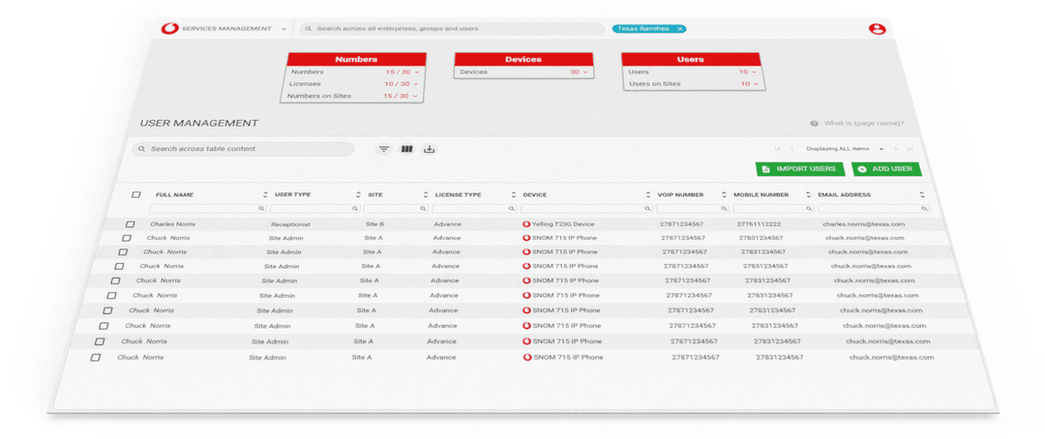The height and width of the screenshot is (439, 1045).
Task: Sort by User Type column
Action: (x=359, y=194)
